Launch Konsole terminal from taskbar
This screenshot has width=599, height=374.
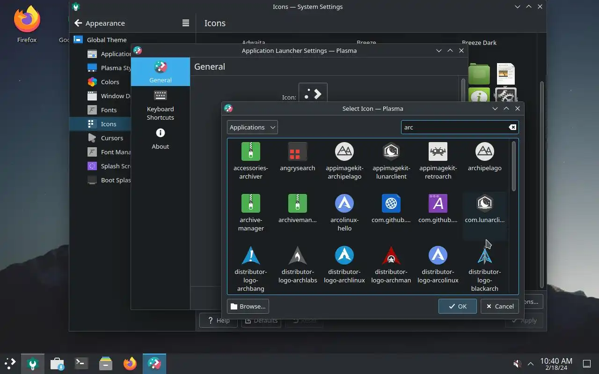point(81,363)
